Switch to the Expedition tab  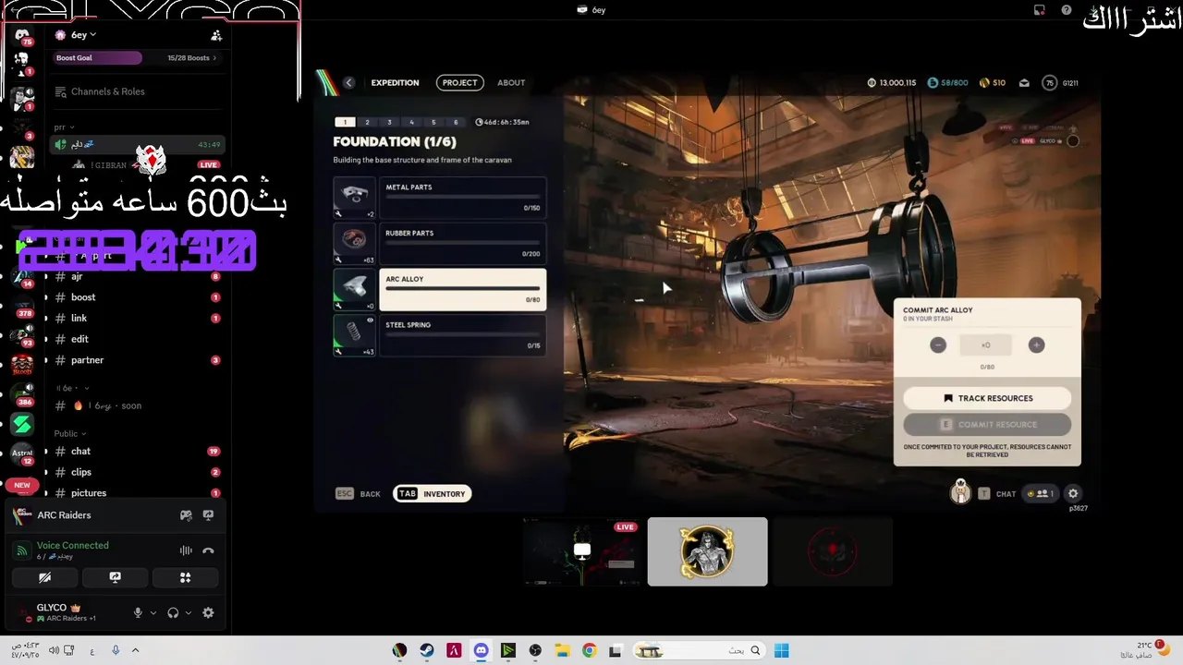click(395, 82)
